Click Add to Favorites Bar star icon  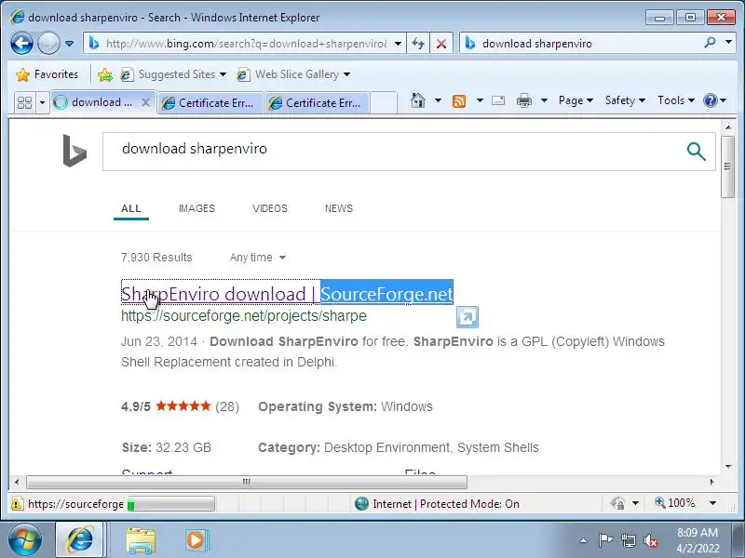(x=105, y=74)
